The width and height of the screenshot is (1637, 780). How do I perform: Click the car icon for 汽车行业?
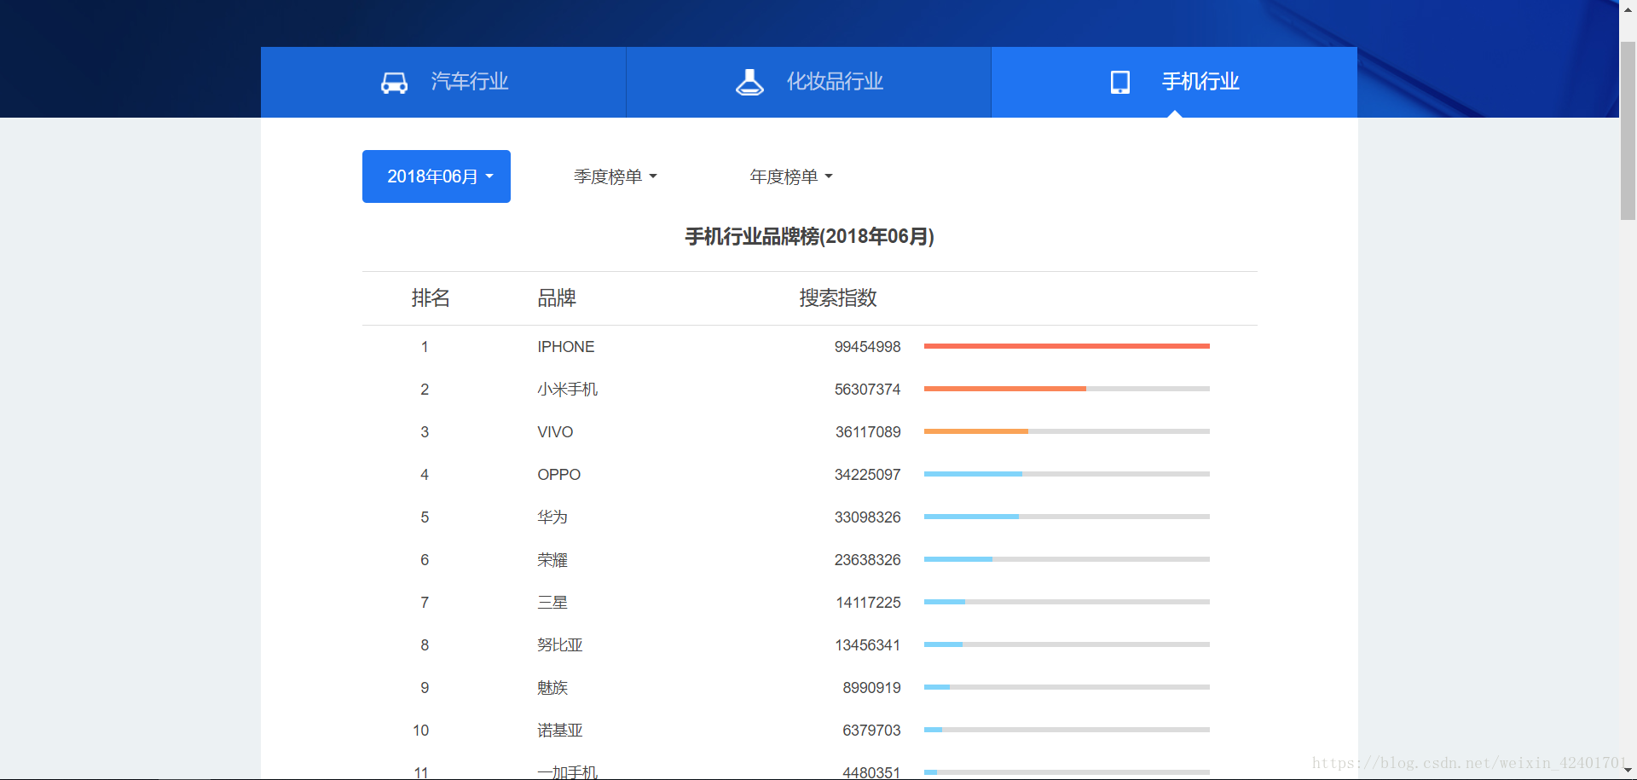click(394, 83)
